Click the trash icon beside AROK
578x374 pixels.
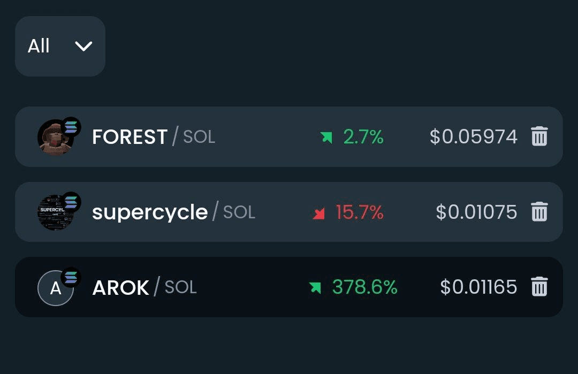point(539,287)
